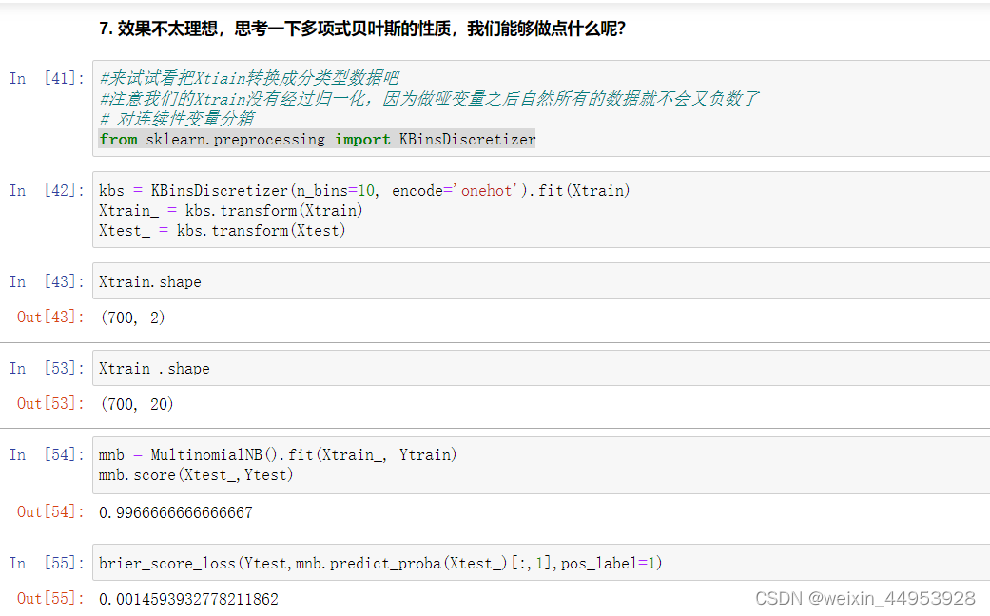This screenshot has width=990, height=616.
Task: Click output value 0.9966666666666667
Action: [x=176, y=512]
